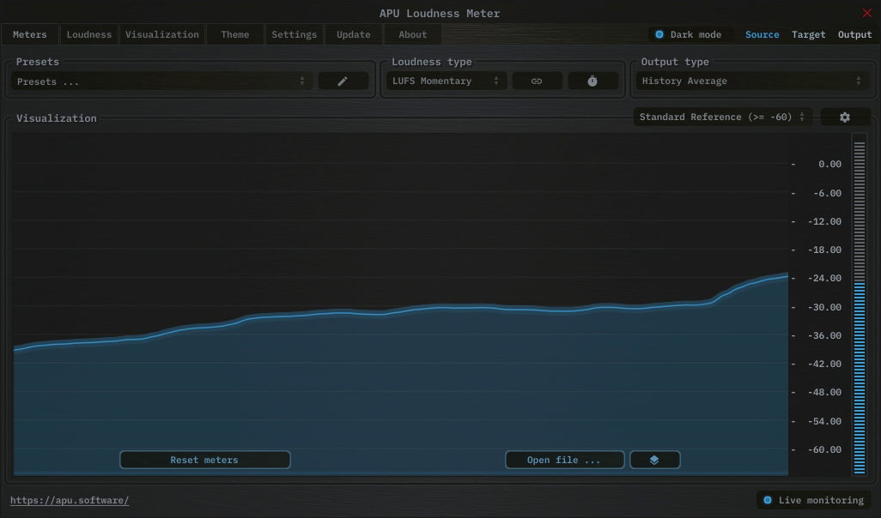
Task: Select the Target channel option
Action: tap(808, 35)
